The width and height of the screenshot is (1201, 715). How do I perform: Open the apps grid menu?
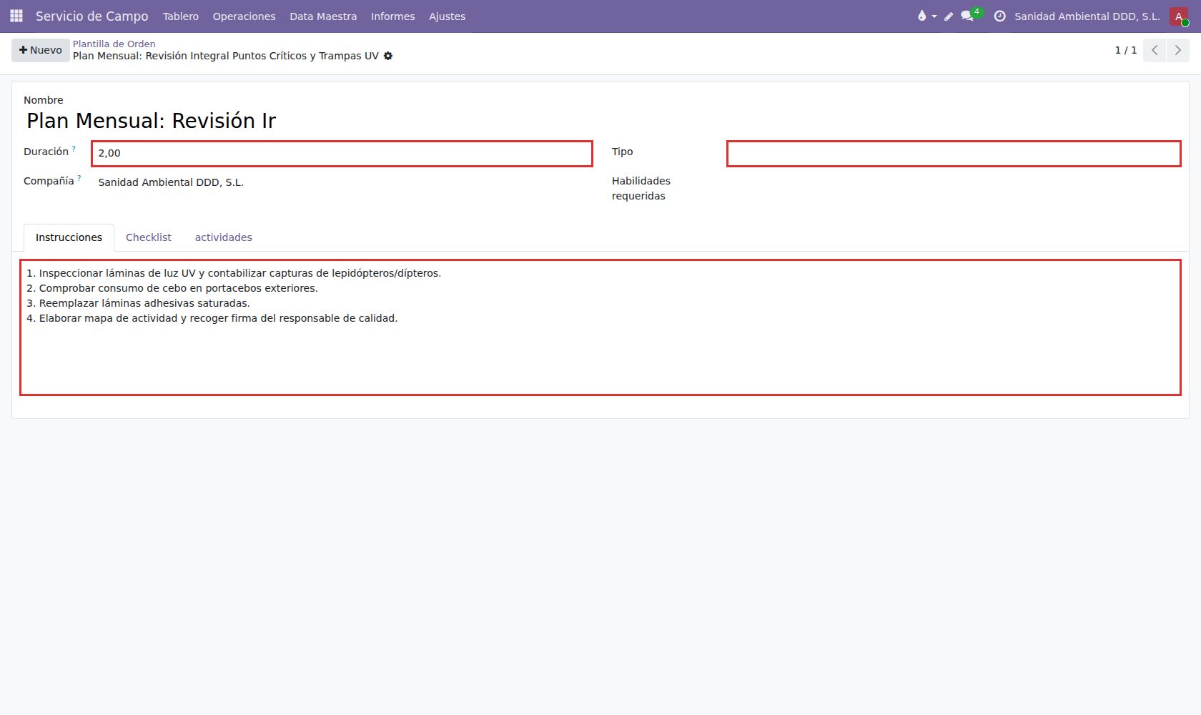16,16
